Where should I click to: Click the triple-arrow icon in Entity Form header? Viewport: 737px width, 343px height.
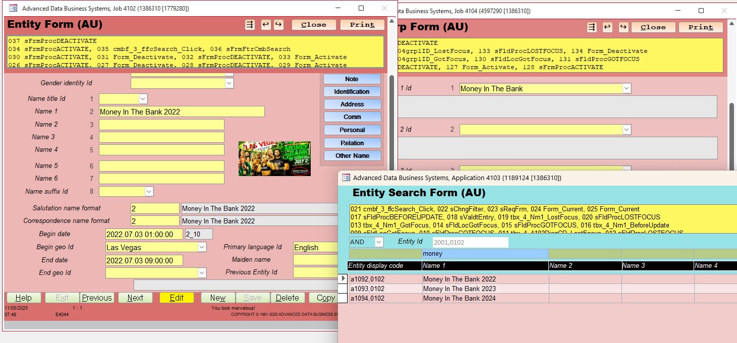coord(250,25)
